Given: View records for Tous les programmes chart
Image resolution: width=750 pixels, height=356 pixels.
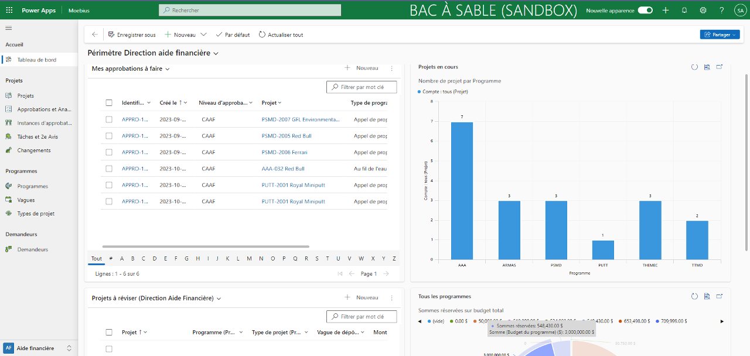Looking at the screenshot, I should point(707,296).
